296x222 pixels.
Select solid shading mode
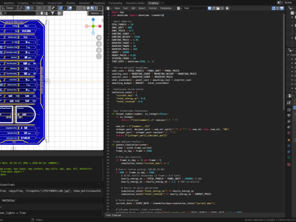pos(88,8)
